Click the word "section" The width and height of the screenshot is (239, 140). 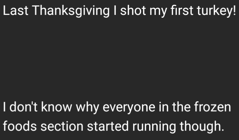[62, 126]
